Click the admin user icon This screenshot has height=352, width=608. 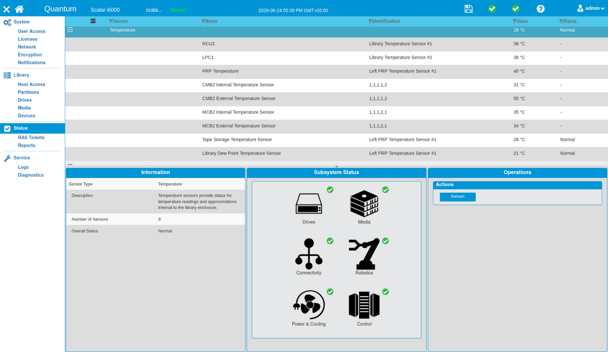580,8
